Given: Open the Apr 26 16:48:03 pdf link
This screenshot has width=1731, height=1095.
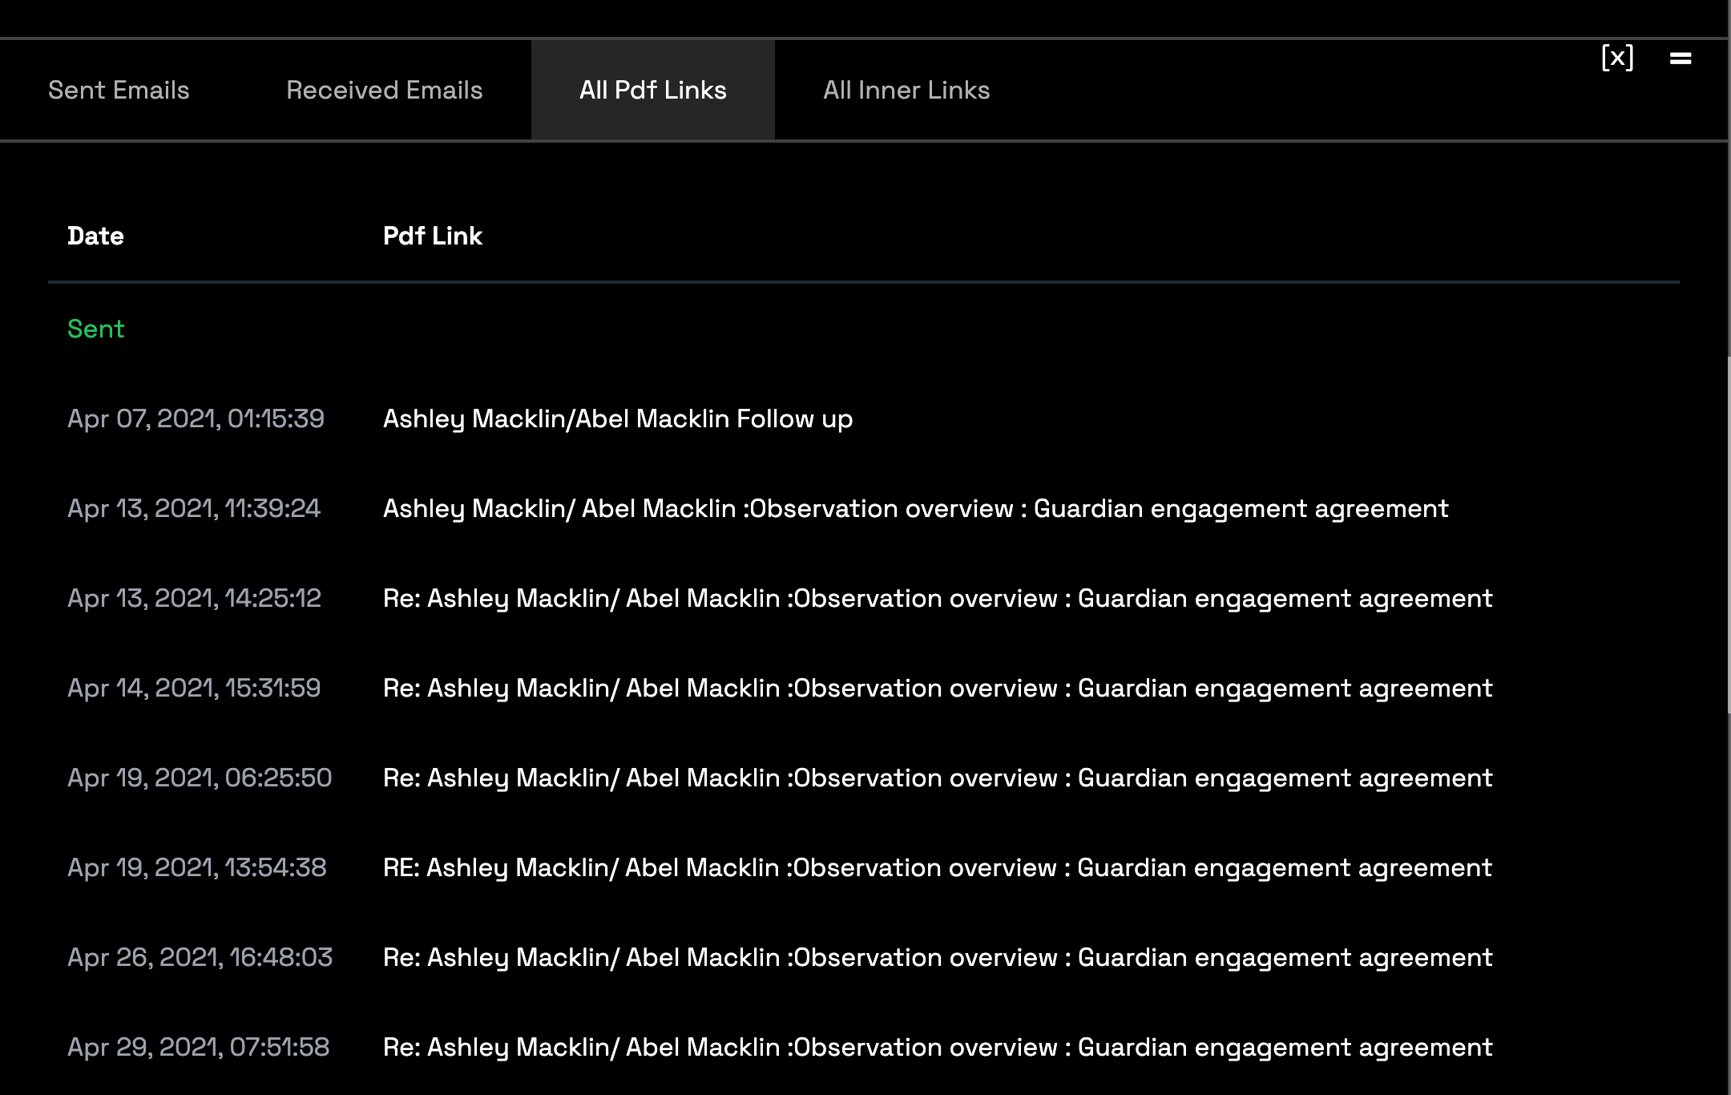Looking at the screenshot, I should pyautogui.click(x=937, y=957).
